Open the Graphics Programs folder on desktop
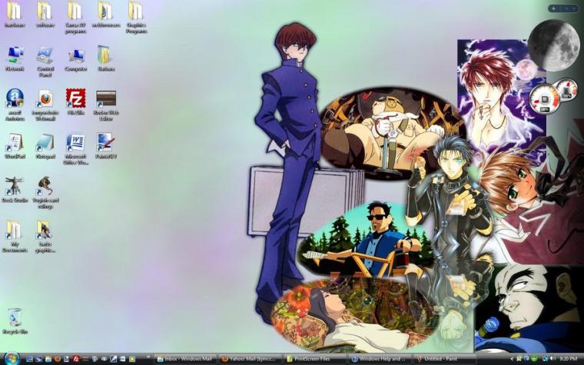Screen dimensions: 584x365 click(x=136, y=18)
